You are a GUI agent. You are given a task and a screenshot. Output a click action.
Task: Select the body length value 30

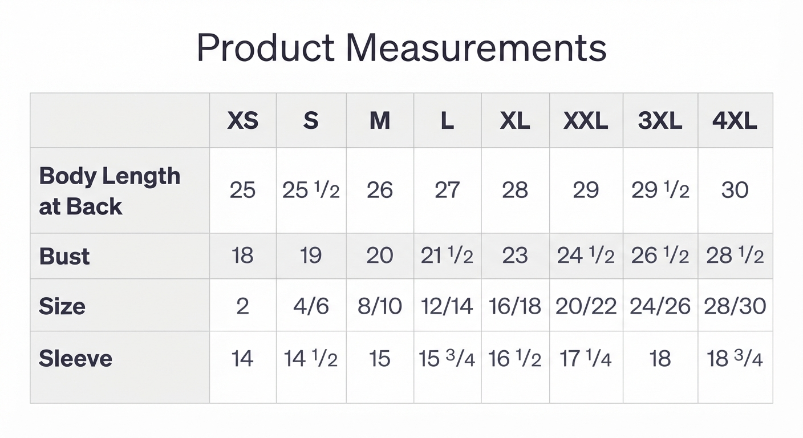735,190
